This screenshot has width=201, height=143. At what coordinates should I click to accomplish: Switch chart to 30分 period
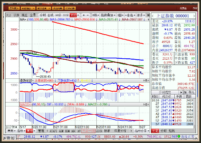click(66, 15)
